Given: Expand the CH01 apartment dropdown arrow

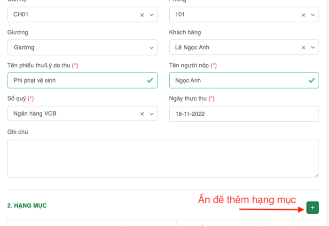Looking at the screenshot, I should [x=151, y=15].
